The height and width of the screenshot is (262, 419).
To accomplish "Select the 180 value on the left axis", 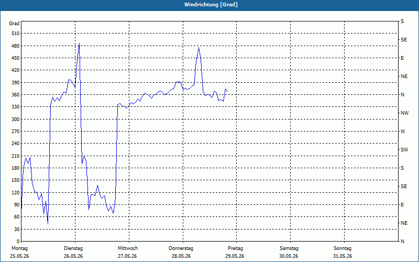I will (16, 168).
